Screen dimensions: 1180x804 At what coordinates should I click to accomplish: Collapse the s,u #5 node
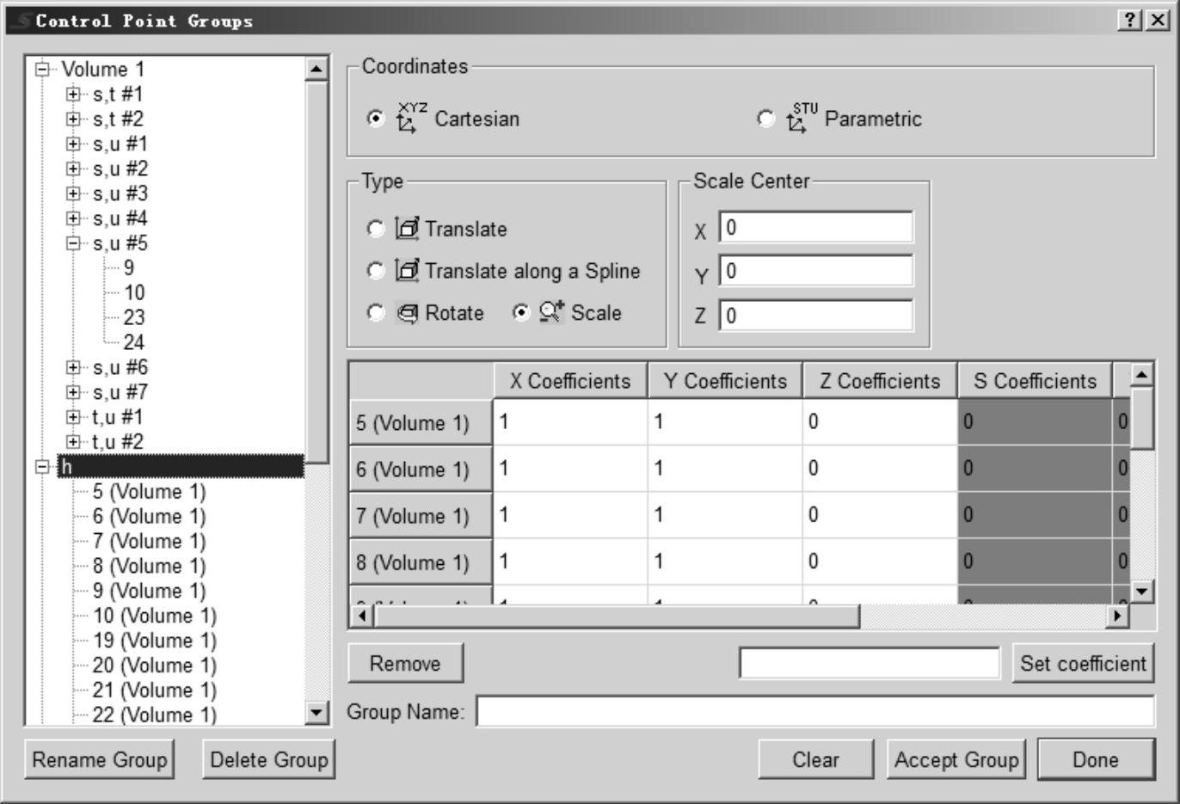(x=73, y=244)
